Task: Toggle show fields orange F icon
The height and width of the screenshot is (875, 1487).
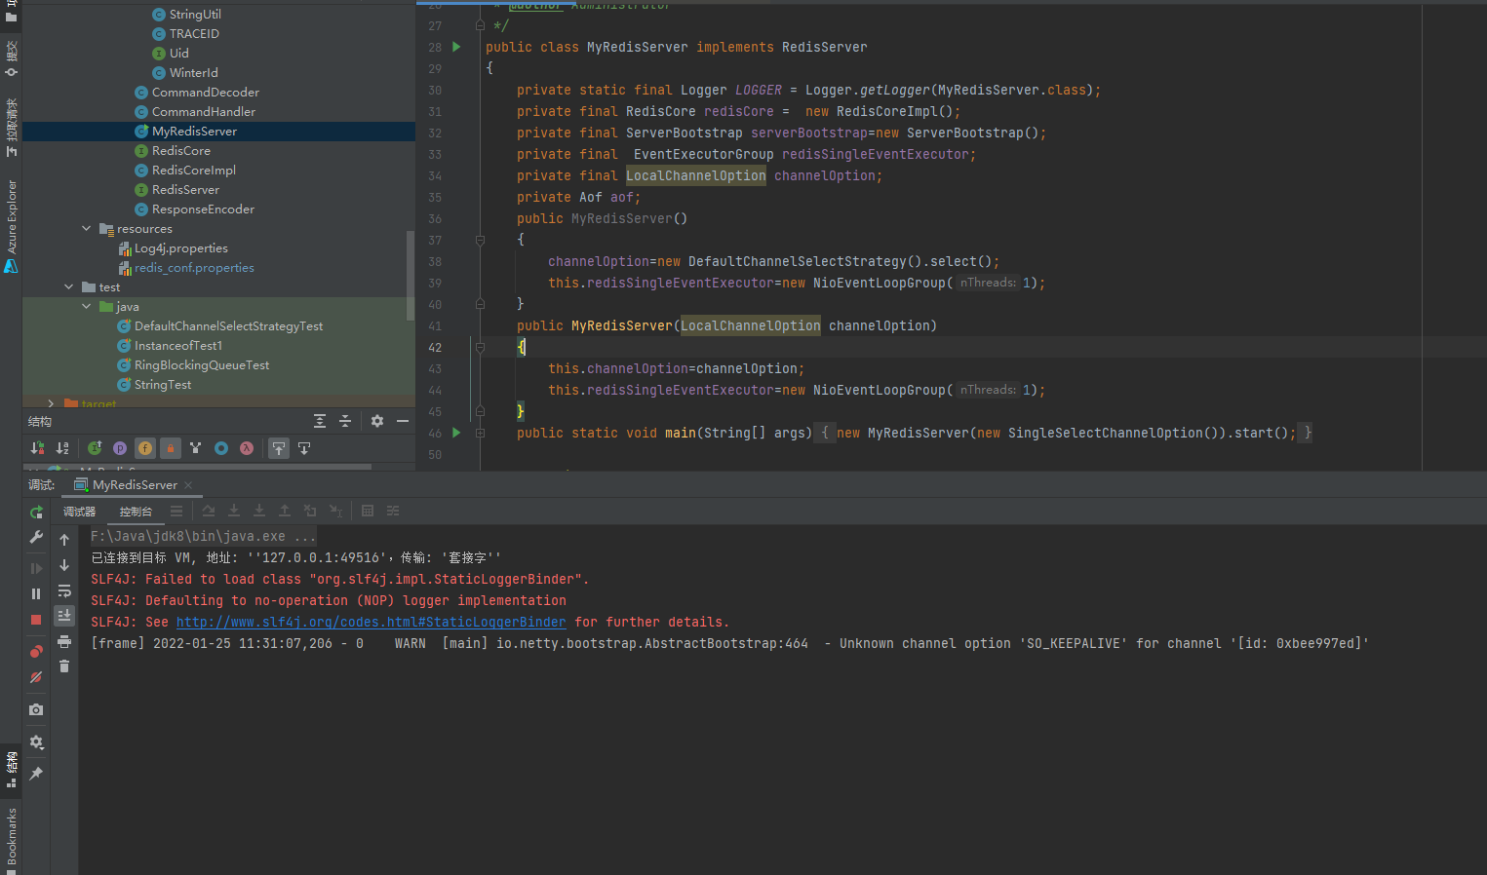Action: pyautogui.click(x=145, y=448)
